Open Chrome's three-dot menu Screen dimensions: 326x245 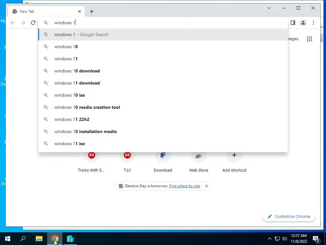(313, 23)
